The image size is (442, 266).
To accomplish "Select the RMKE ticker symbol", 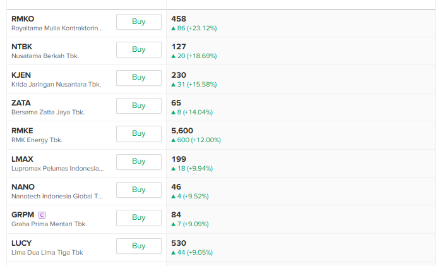I will click(22, 131).
